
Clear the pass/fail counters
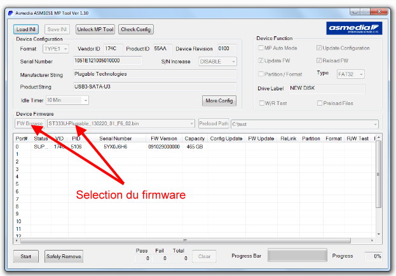pos(204,256)
